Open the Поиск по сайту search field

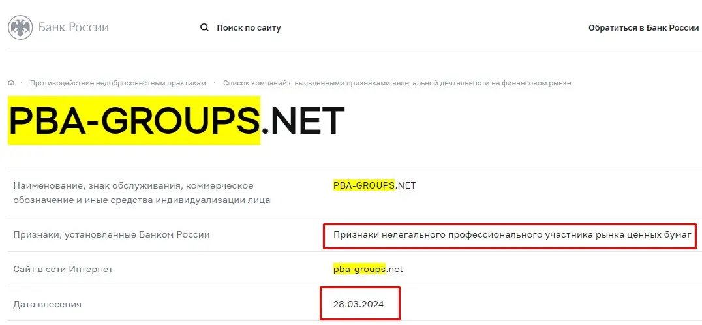(249, 28)
